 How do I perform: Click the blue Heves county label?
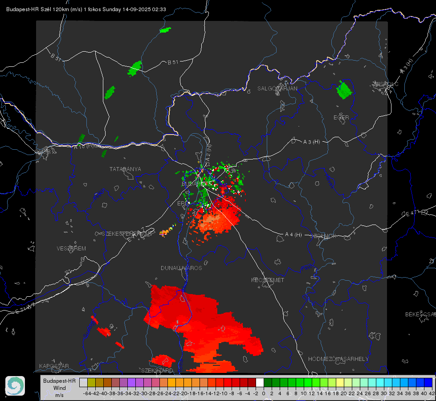click(x=330, y=181)
